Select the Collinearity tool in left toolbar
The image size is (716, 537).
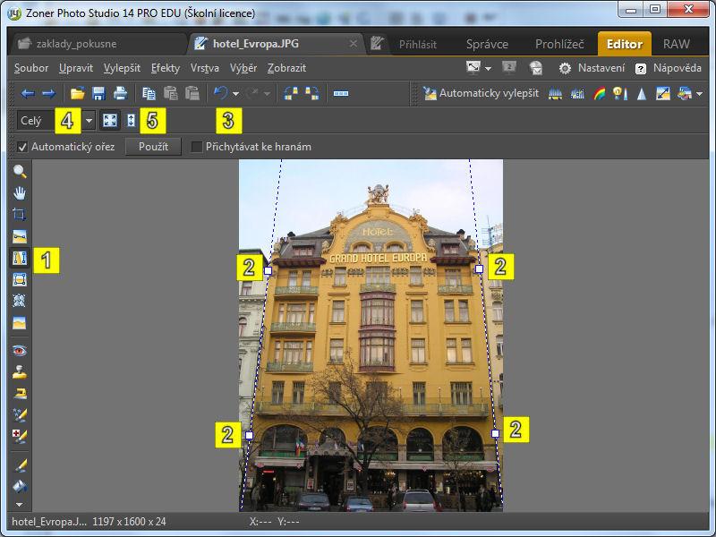(20, 259)
